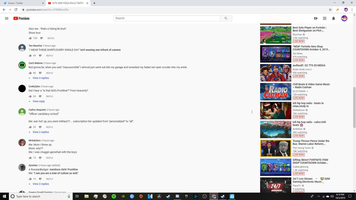Viewport: 356px width, 200px height.
Task: Dislike CodeZylex's comment
Action: (x=41, y=96)
